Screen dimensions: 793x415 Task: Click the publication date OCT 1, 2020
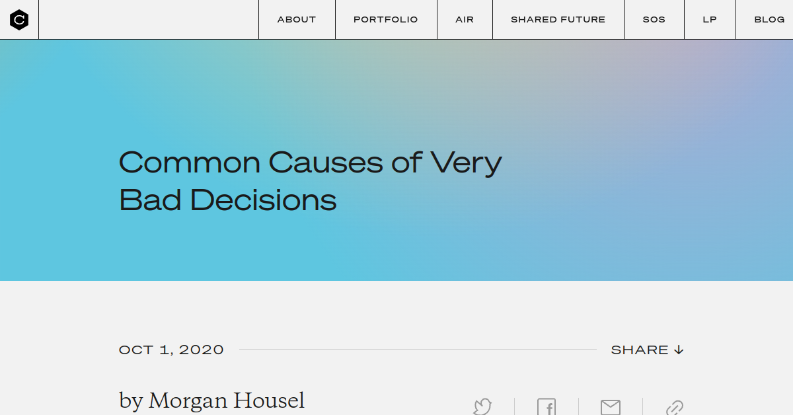tap(171, 350)
